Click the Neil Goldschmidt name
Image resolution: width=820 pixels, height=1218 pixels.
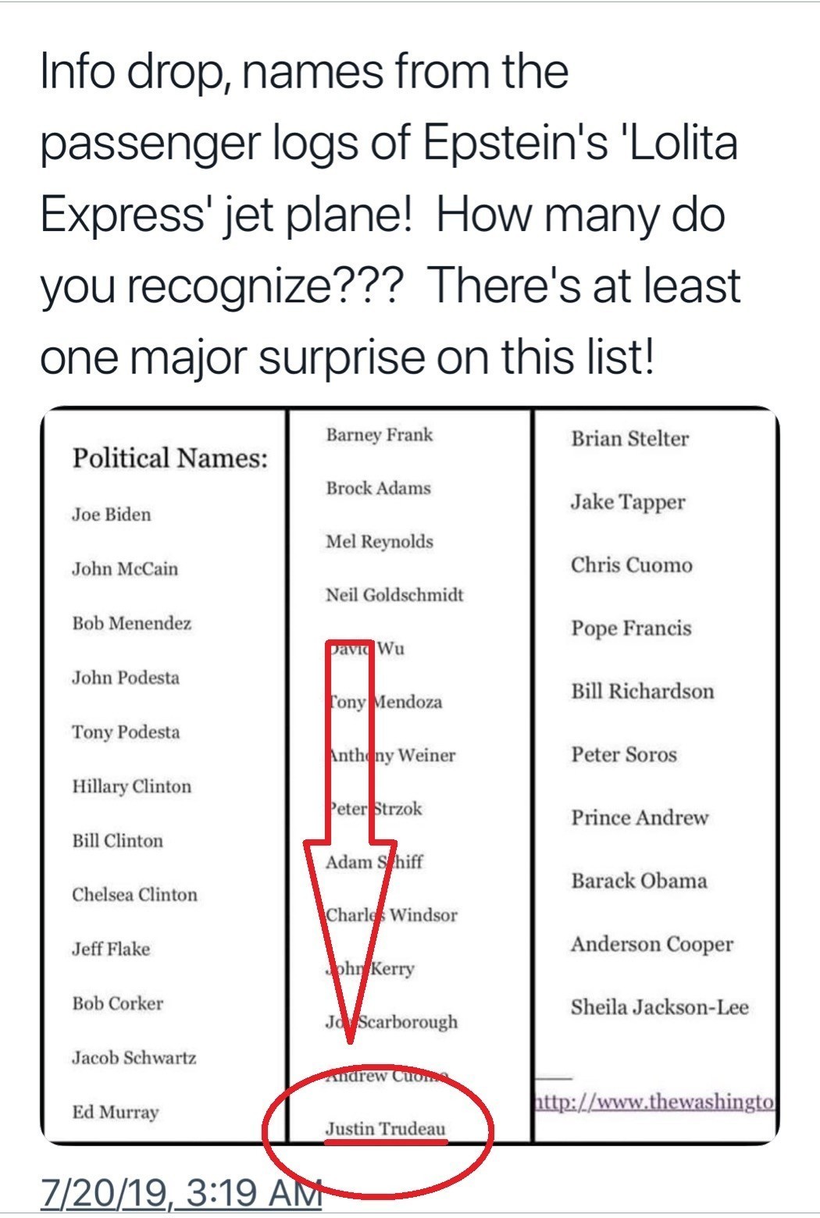tap(394, 595)
